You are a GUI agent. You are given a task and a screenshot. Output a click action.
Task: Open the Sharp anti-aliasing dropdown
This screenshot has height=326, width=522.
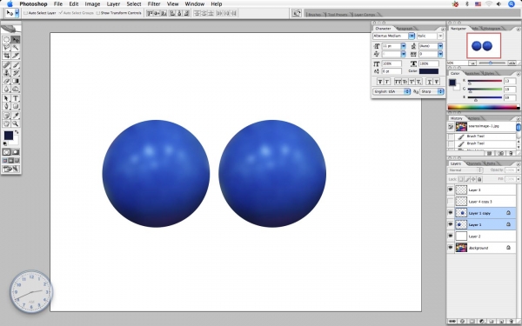click(432, 91)
